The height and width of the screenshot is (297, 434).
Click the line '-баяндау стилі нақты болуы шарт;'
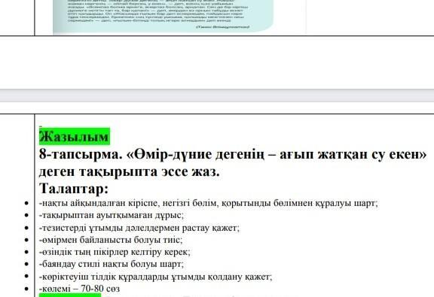pos(112,264)
